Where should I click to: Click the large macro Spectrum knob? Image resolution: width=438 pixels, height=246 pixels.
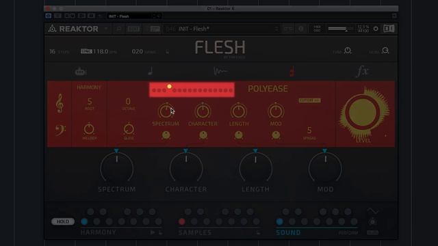pos(117,168)
